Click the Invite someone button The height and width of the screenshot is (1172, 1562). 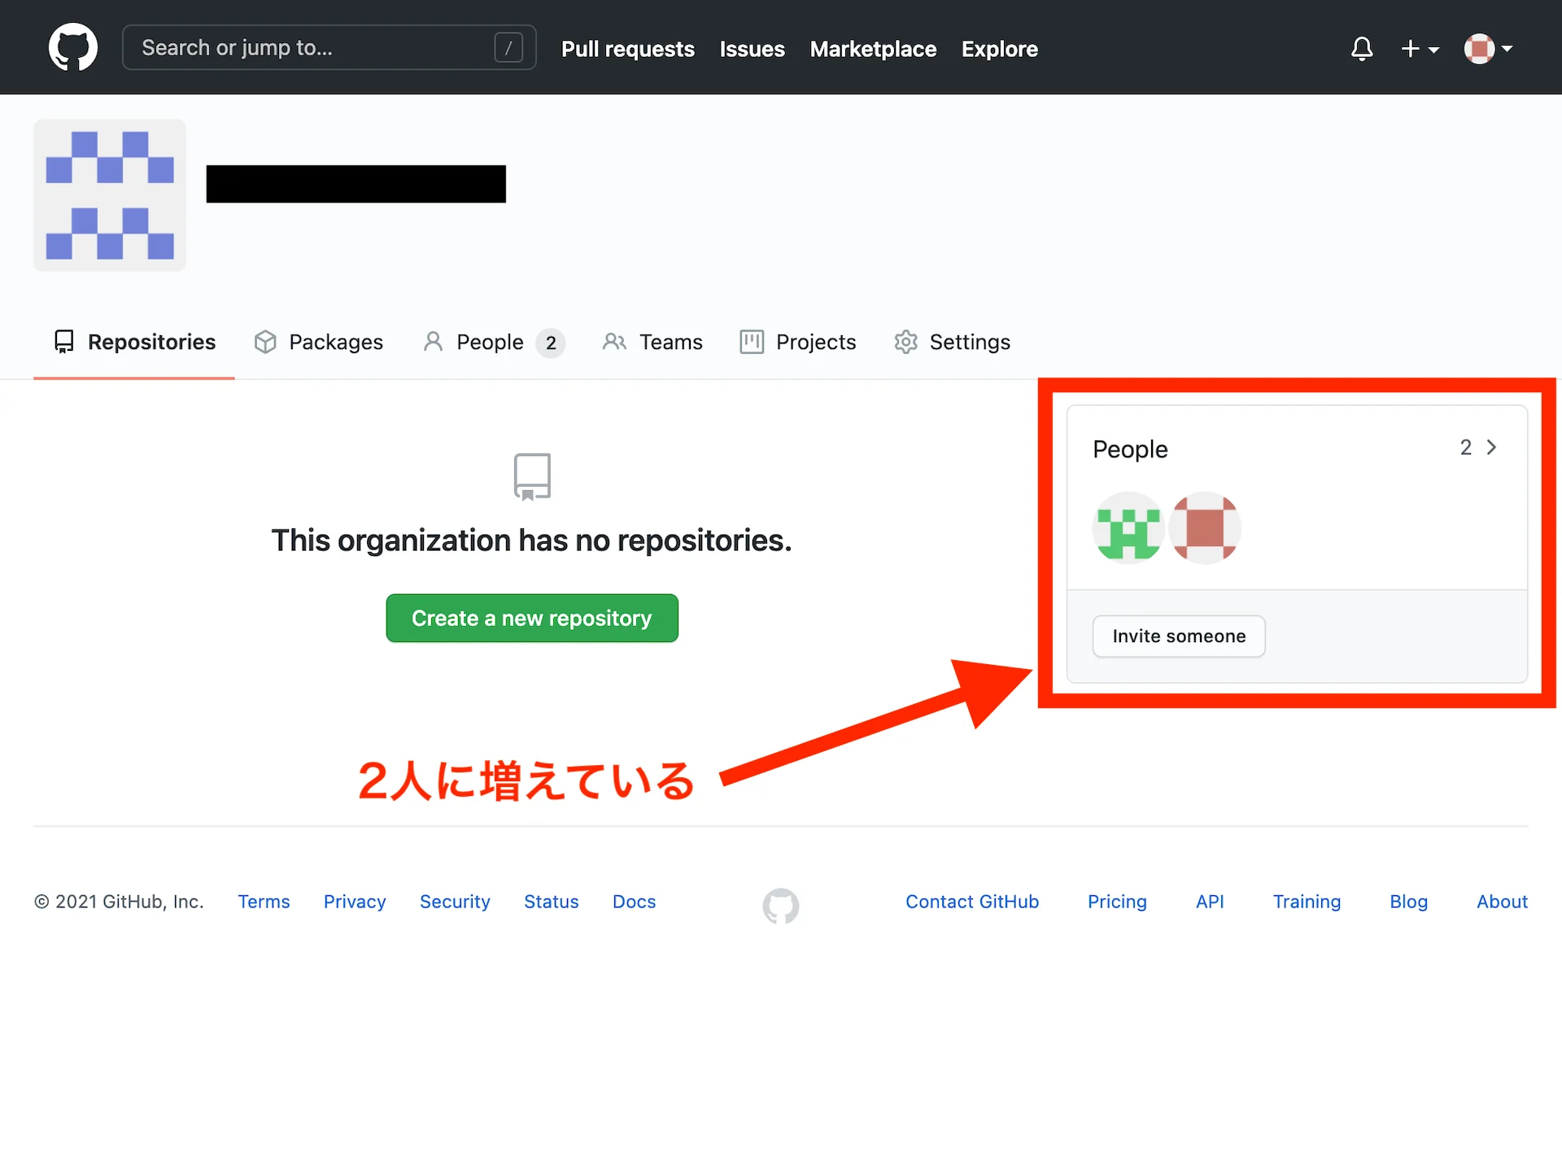[x=1179, y=636]
